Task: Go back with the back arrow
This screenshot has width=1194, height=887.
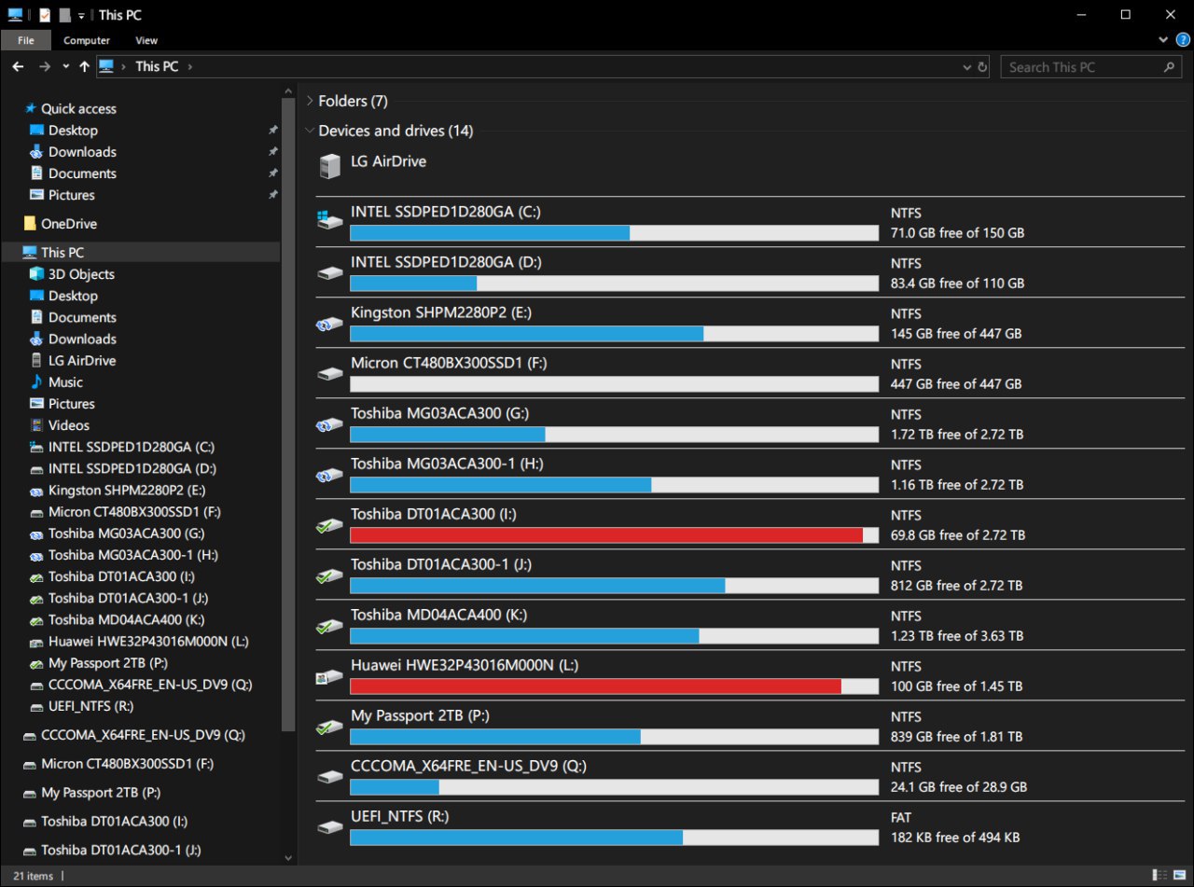Action: pyautogui.click(x=18, y=67)
